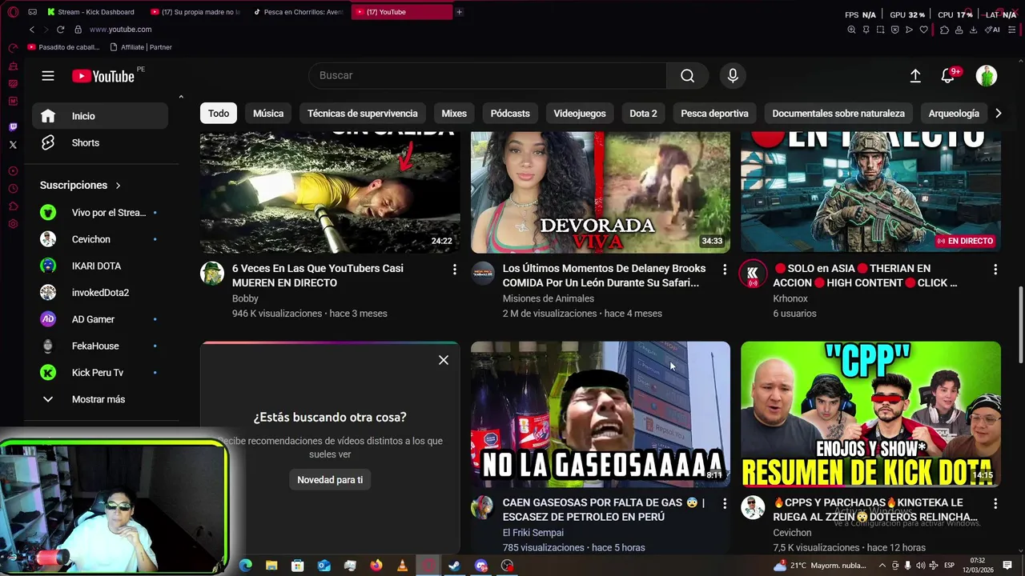
Task: Click the www.youtube.com address bar
Action: 120,30
